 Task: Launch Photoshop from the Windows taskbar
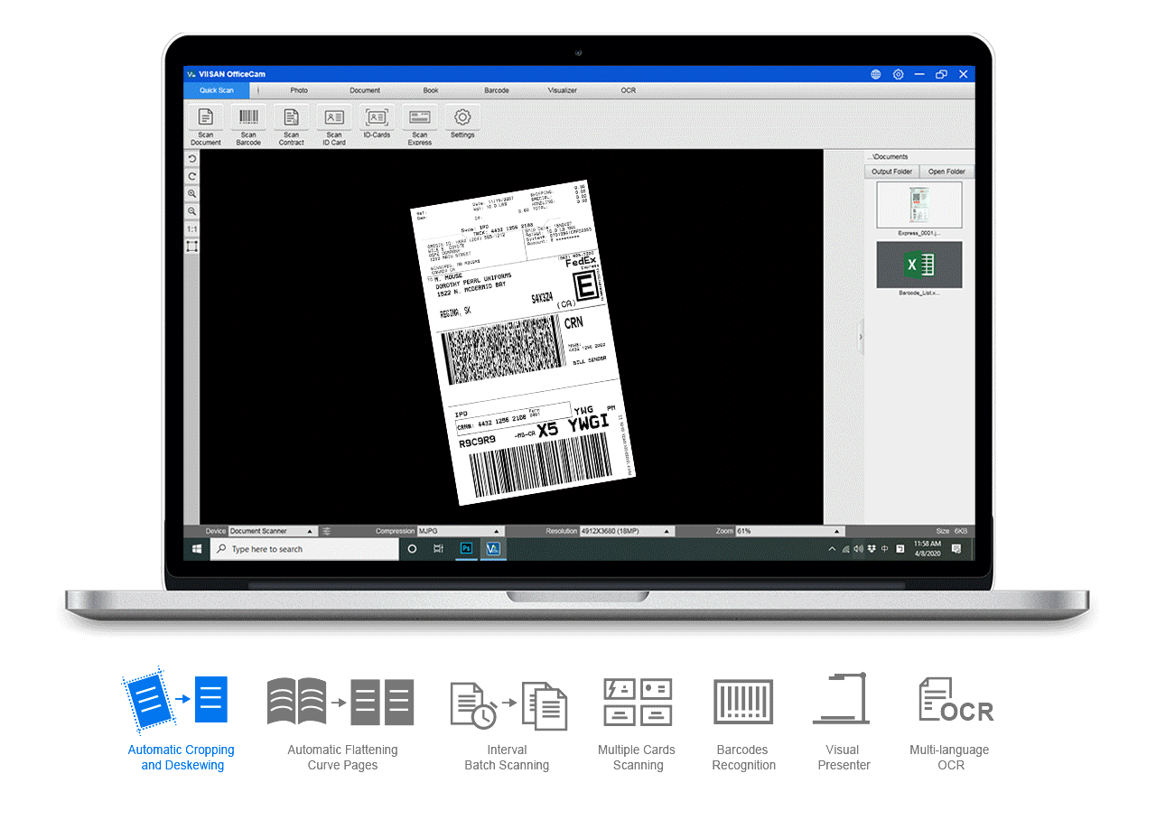465,548
